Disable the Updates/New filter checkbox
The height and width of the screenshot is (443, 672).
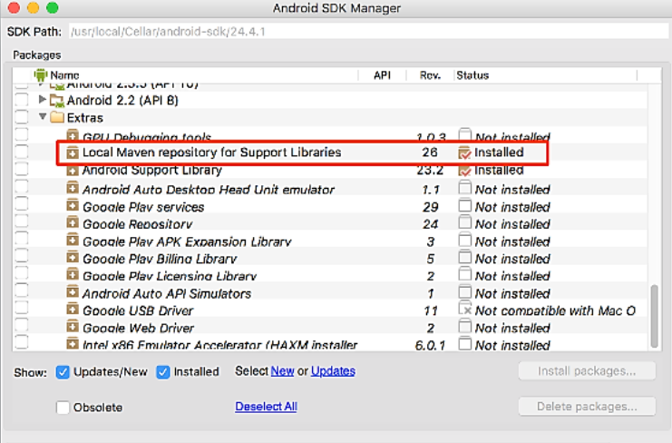63,371
